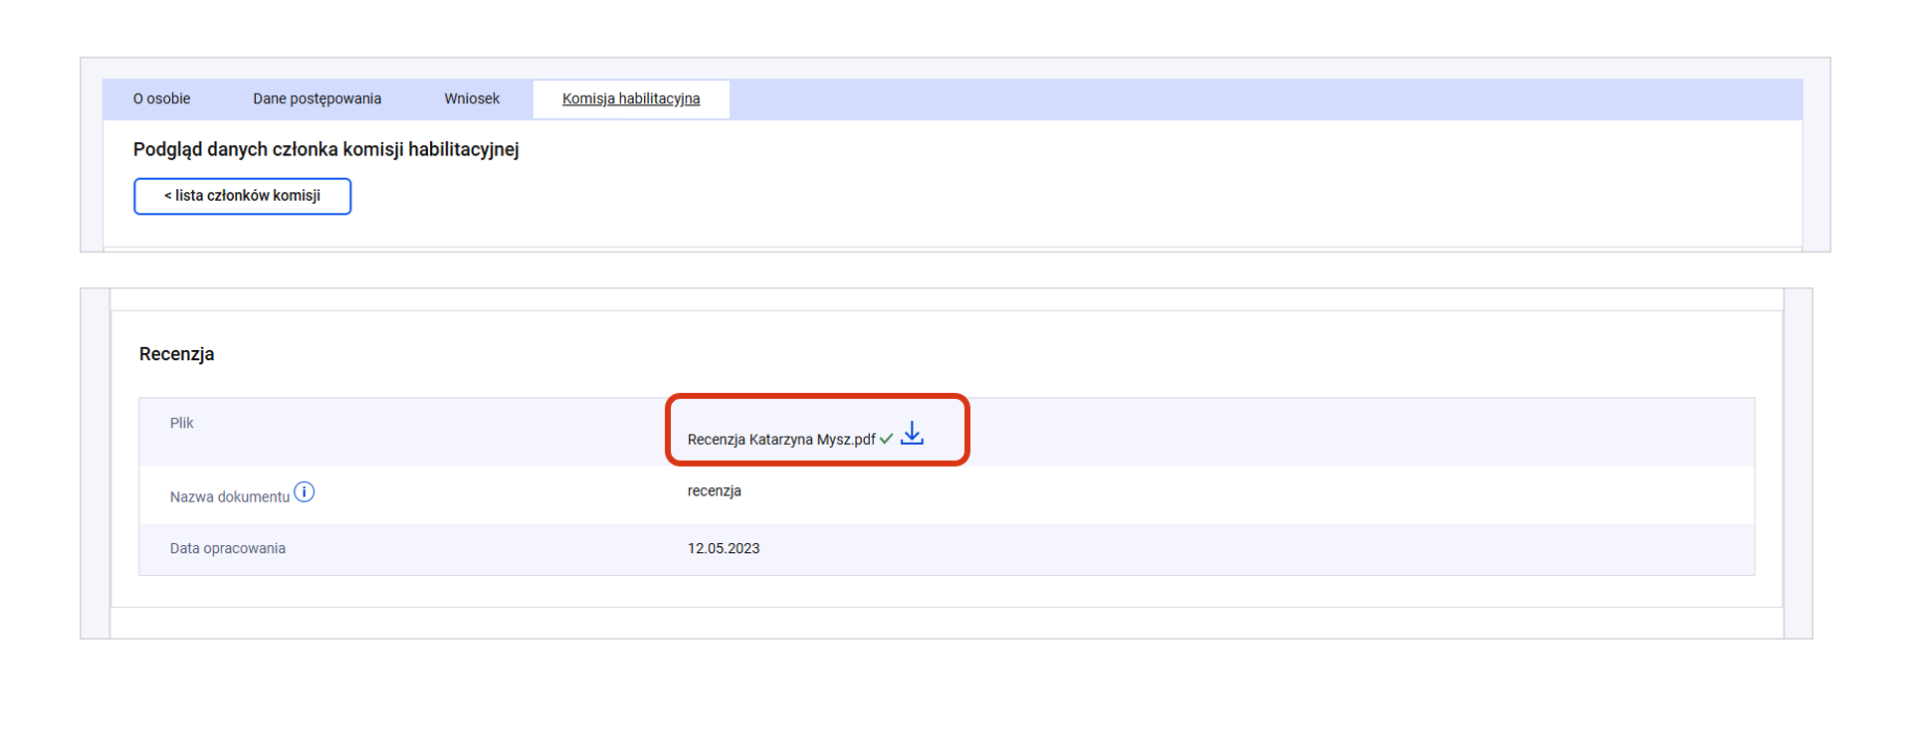
Task: Switch to the O osobie tab
Action: pyautogui.click(x=161, y=98)
